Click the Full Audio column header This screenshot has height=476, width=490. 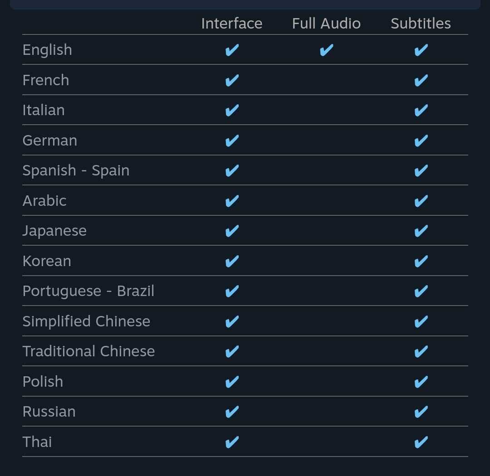[x=326, y=24]
